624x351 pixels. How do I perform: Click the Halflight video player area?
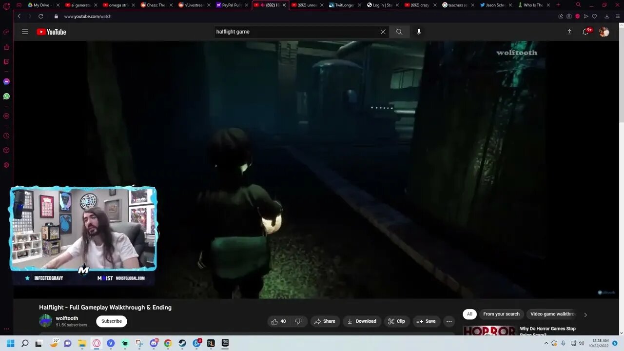[x=316, y=170]
